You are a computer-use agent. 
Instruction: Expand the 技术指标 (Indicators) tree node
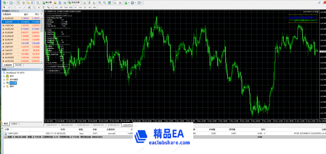tap(4, 79)
